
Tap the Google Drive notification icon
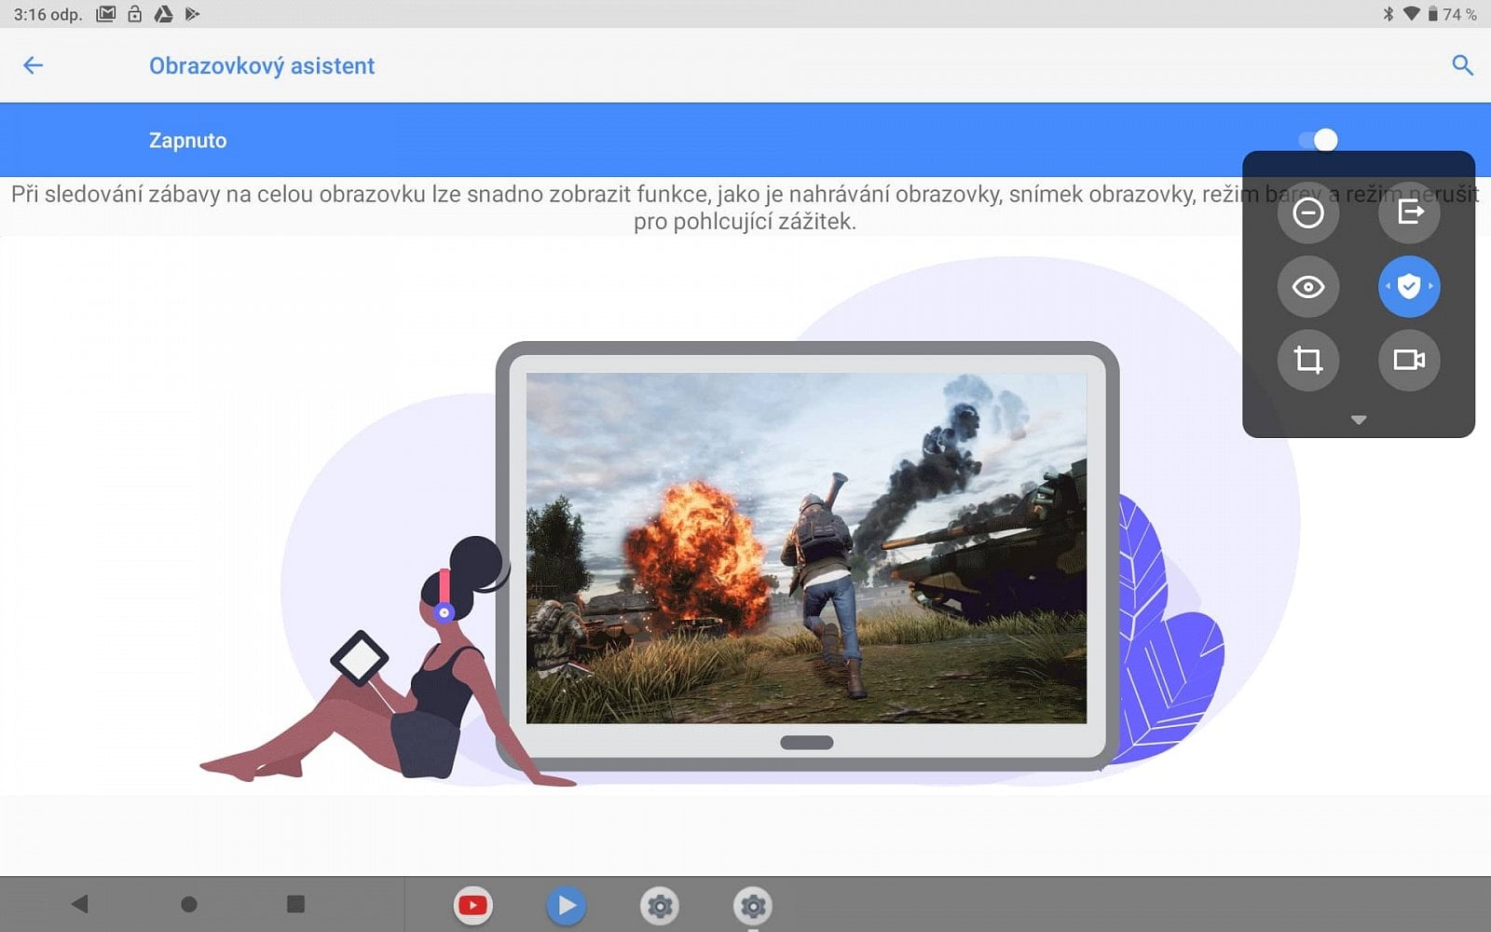[163, 14]
